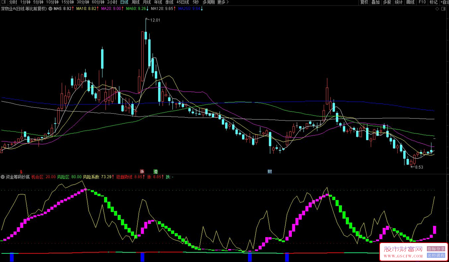Click the www.gscfw.com banner link
Screen dimensions: 449x262
[404, 256]
